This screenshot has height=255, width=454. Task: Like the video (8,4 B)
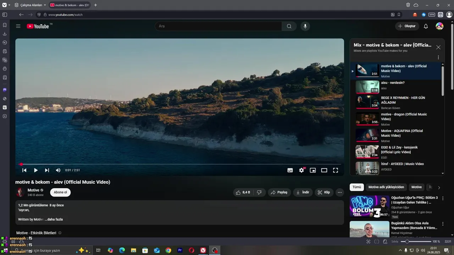tap(243, 192)
